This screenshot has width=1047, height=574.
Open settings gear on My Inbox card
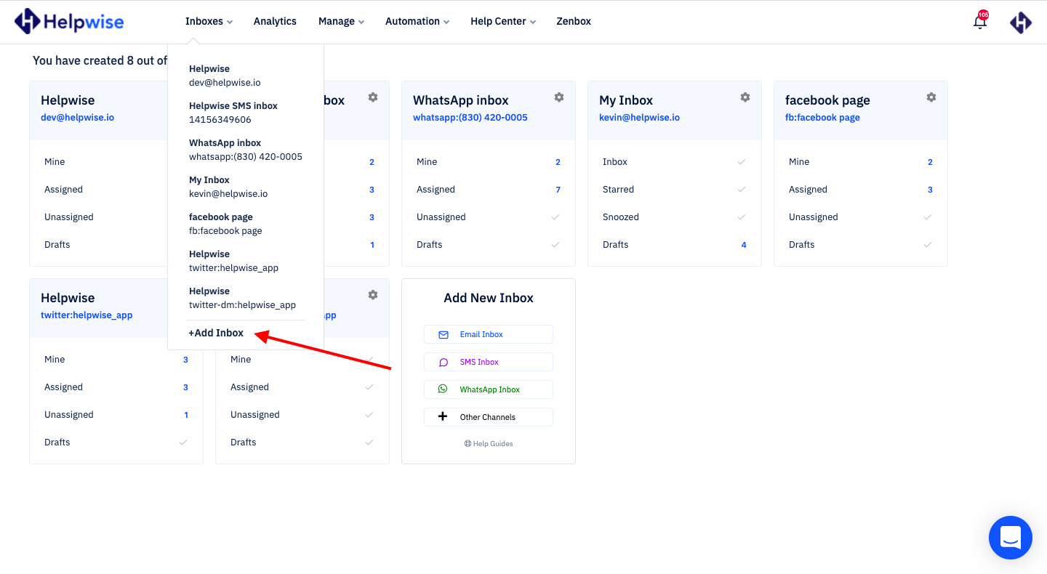[x=745, y=97]
